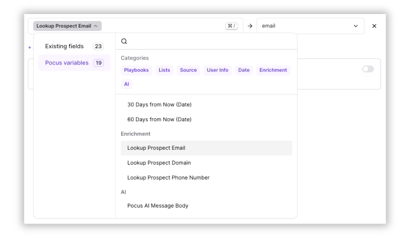This screenshot has height=238, width=410.
Task: Filter by User Info category
Action: click(x=218, y=70)
